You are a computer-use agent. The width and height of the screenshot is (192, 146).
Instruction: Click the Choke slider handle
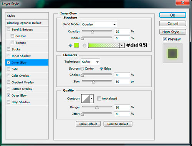coord(82,75)
